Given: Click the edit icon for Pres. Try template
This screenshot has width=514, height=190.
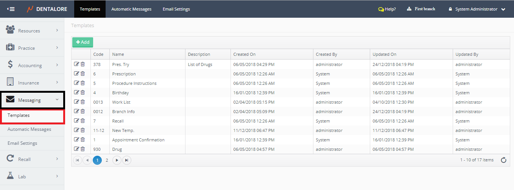Looking at the screenshot, I should click(x=77, y=64).
